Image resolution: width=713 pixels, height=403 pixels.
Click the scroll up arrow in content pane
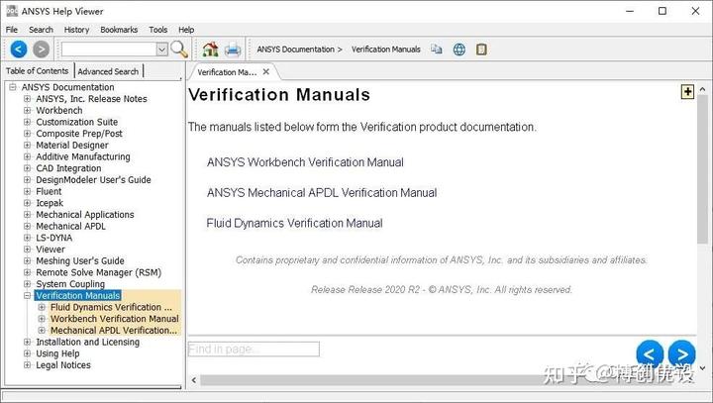702,89
